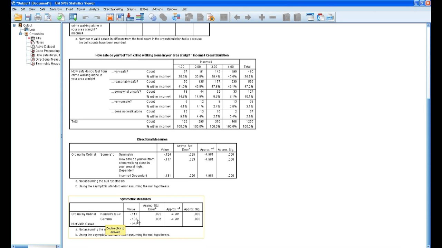Select Crosstabs heading in the outline
442x248 pixels.
click(x=37, y=34)
